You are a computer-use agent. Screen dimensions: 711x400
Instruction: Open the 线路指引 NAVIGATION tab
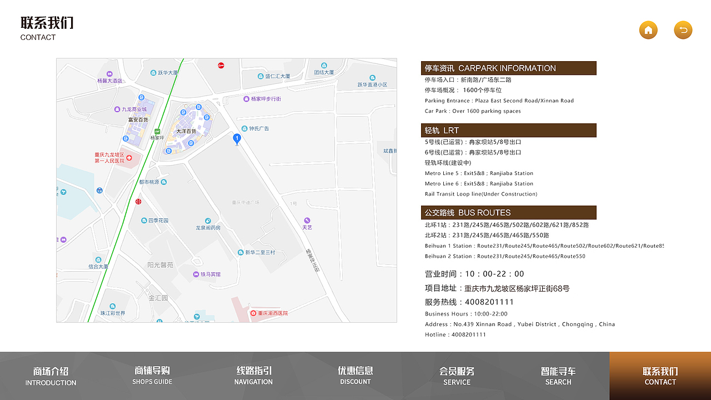(253, 375)
